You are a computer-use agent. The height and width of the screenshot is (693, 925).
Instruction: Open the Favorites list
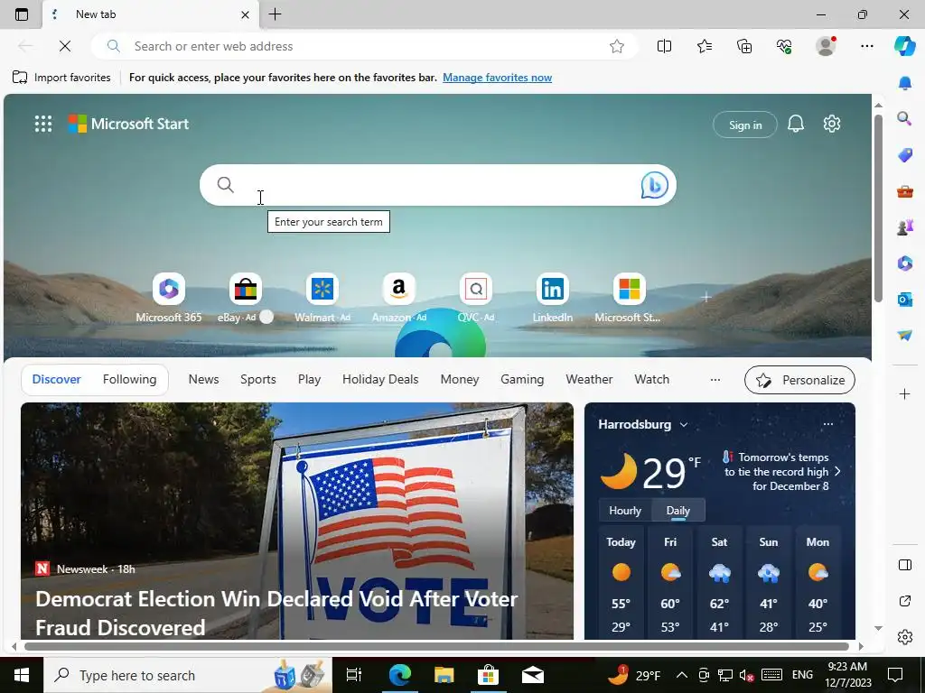[x=705, y=46]
